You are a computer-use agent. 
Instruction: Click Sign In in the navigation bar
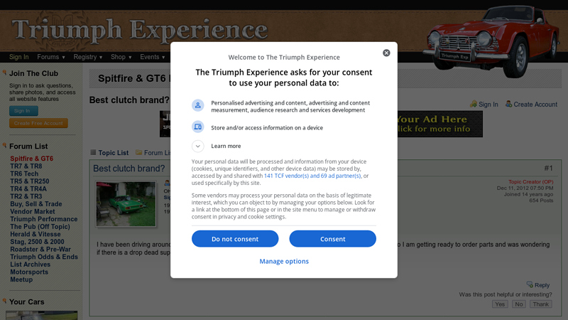[x=19, y=57]
